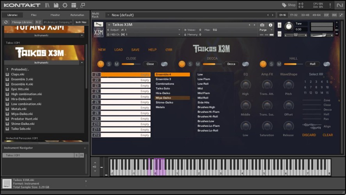Select Miya-Daiko.nki in the library list

pyautogui.click(x=22, y=114)
